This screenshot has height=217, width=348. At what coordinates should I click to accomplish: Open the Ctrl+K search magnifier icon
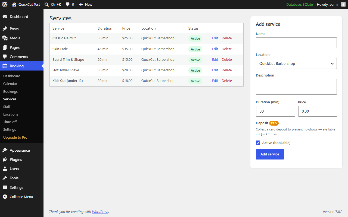(46, 4)
